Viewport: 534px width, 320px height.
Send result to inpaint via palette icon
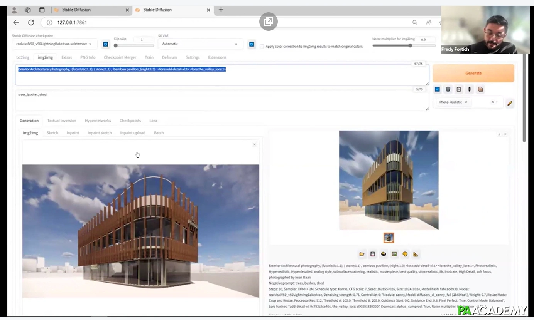tap(405, 254)
